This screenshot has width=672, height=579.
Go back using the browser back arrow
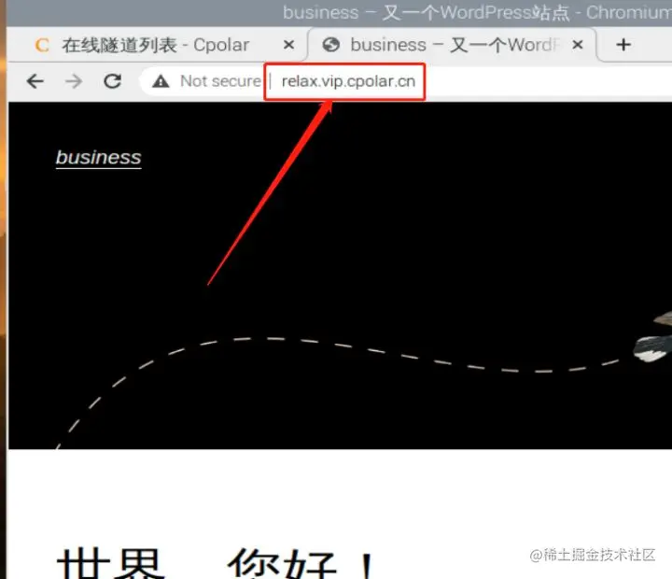click(x=35, y=81)
